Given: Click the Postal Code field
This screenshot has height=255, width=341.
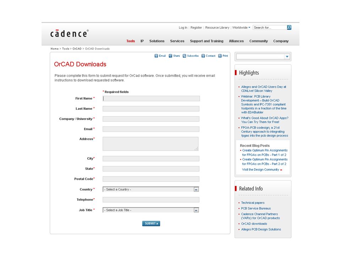Looking at the screenshot, I should pos(151,179).
